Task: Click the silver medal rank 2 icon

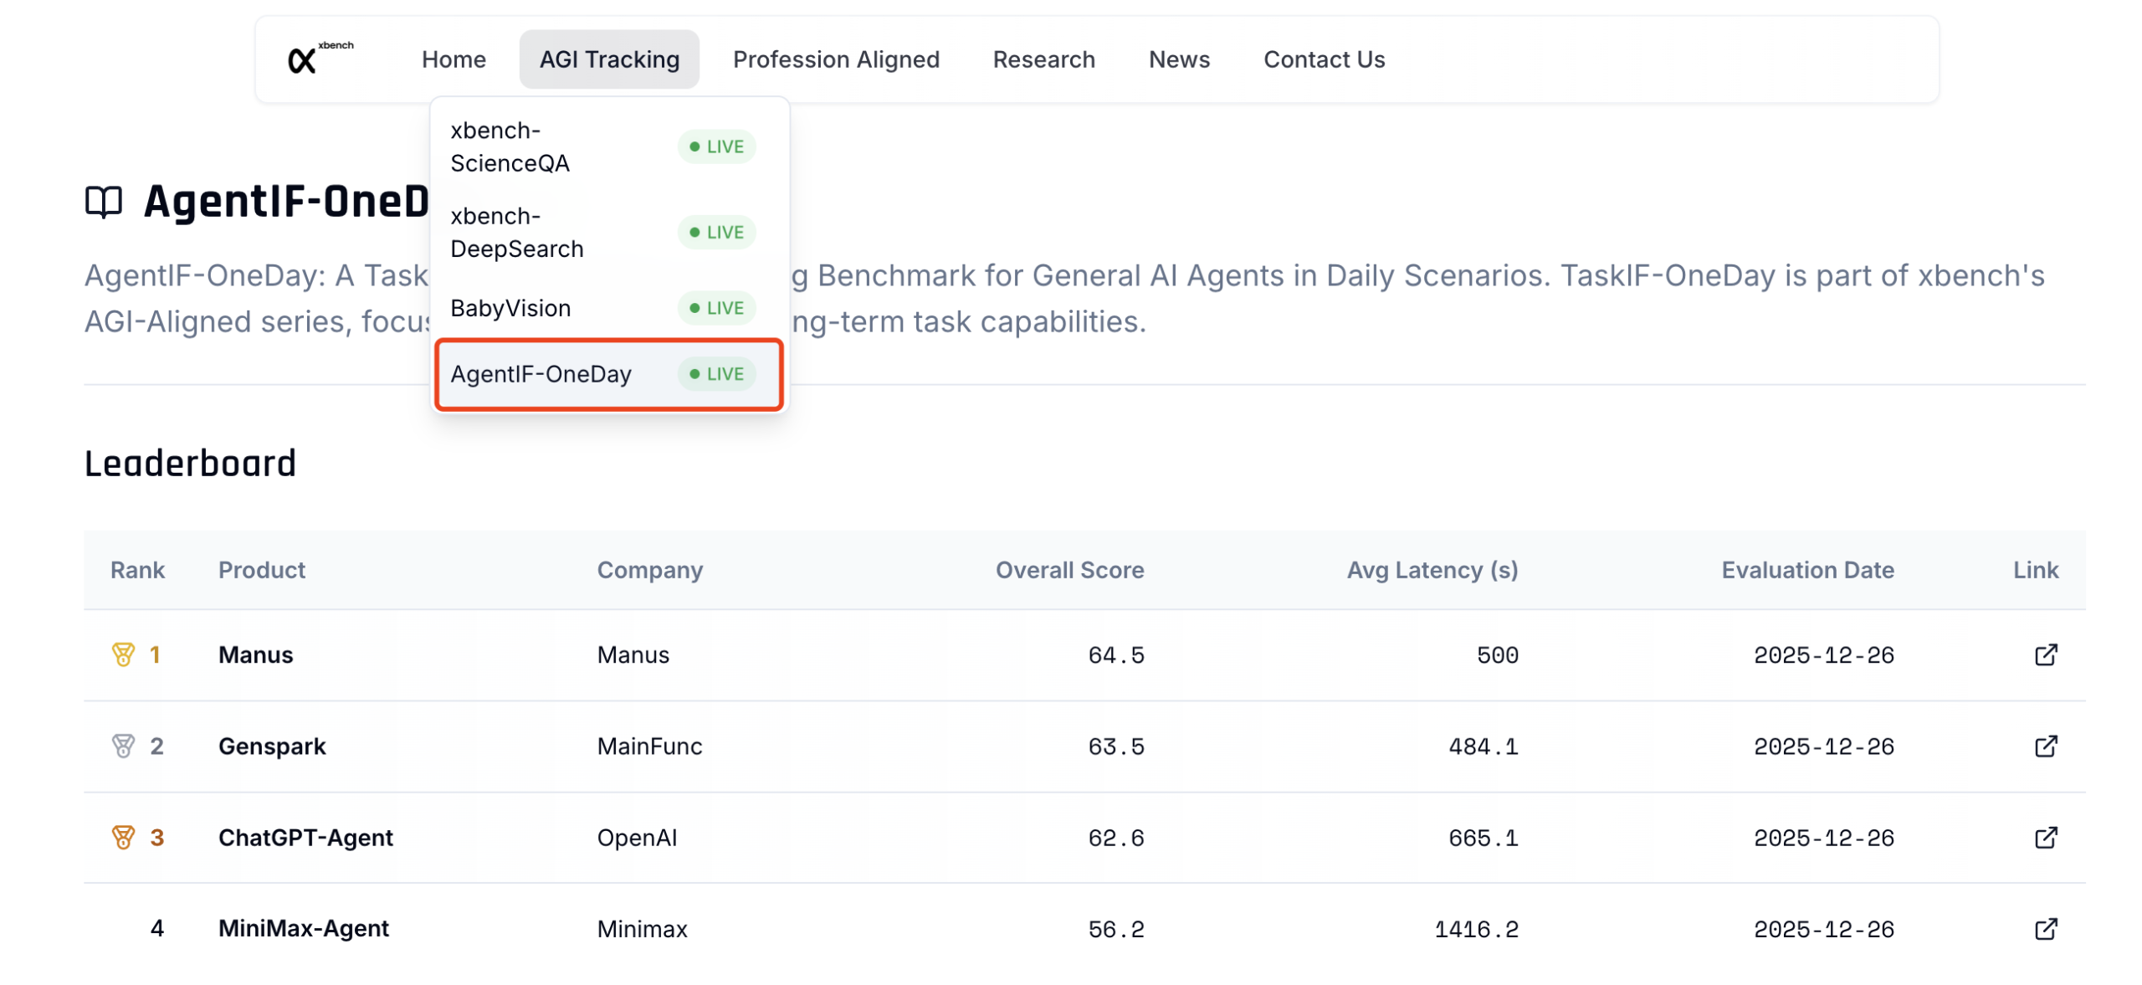Action: [123, 746]
